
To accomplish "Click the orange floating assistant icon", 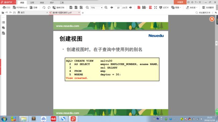I will coord(212,19).
